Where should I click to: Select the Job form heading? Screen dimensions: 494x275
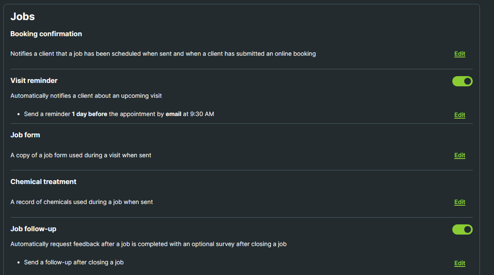25,135
